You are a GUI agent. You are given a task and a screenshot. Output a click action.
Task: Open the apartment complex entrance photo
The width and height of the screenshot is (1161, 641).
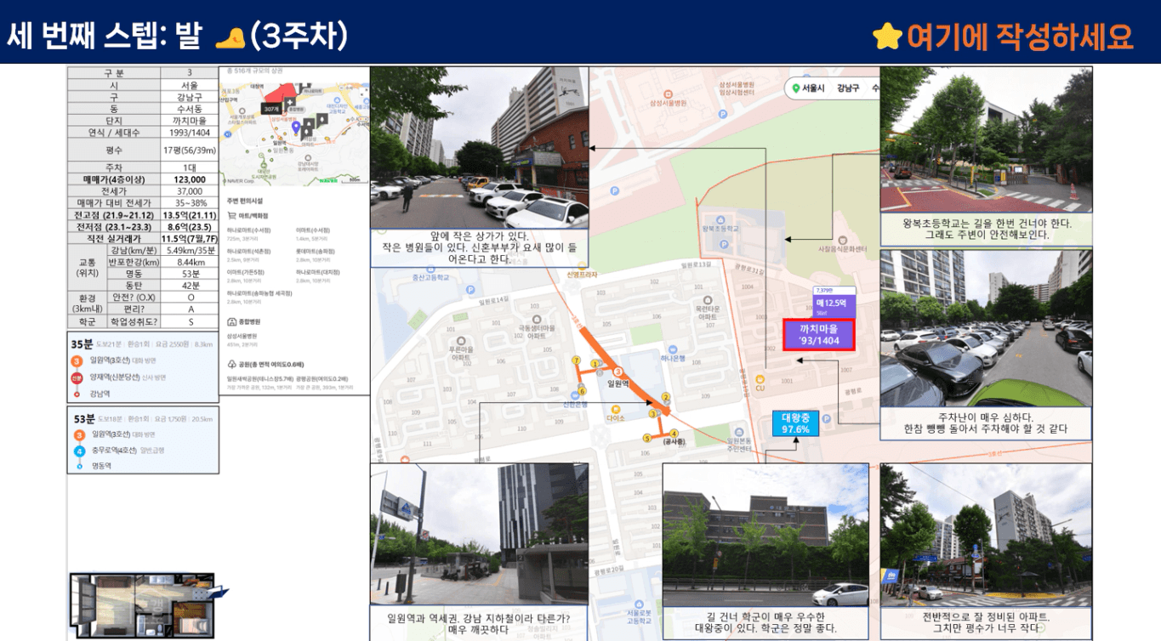[x=986, y=535]
